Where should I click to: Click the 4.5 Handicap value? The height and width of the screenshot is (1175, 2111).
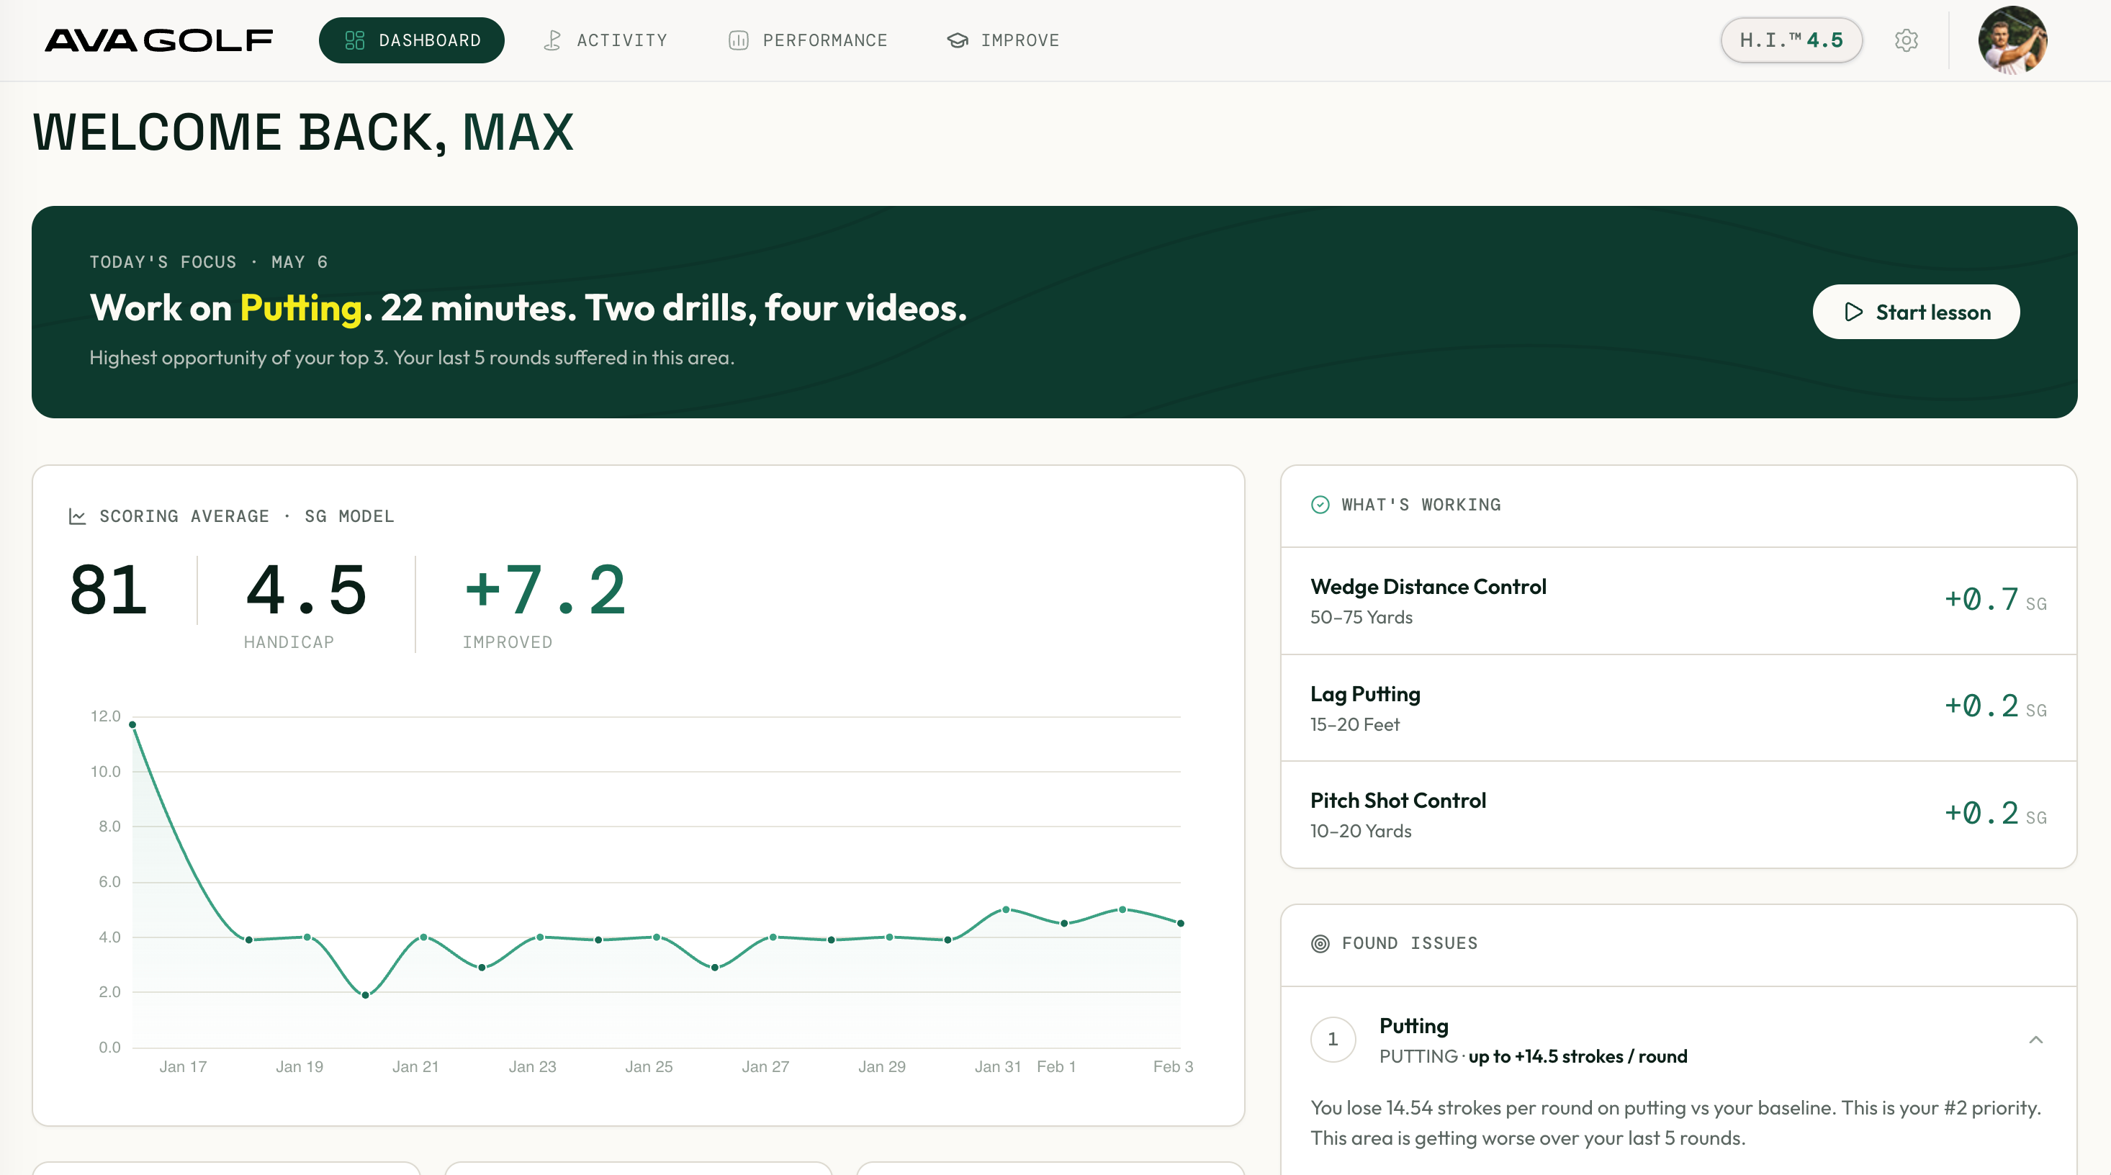point(306,590)
